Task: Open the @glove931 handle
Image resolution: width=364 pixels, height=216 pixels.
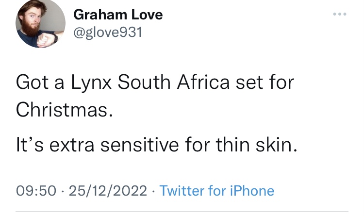Action: [108, 32]
